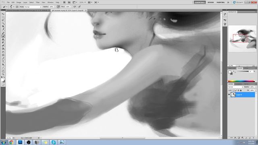This screenshot has height=145, width=258.
Task: Open the Help menu
Action: (57, 2)
